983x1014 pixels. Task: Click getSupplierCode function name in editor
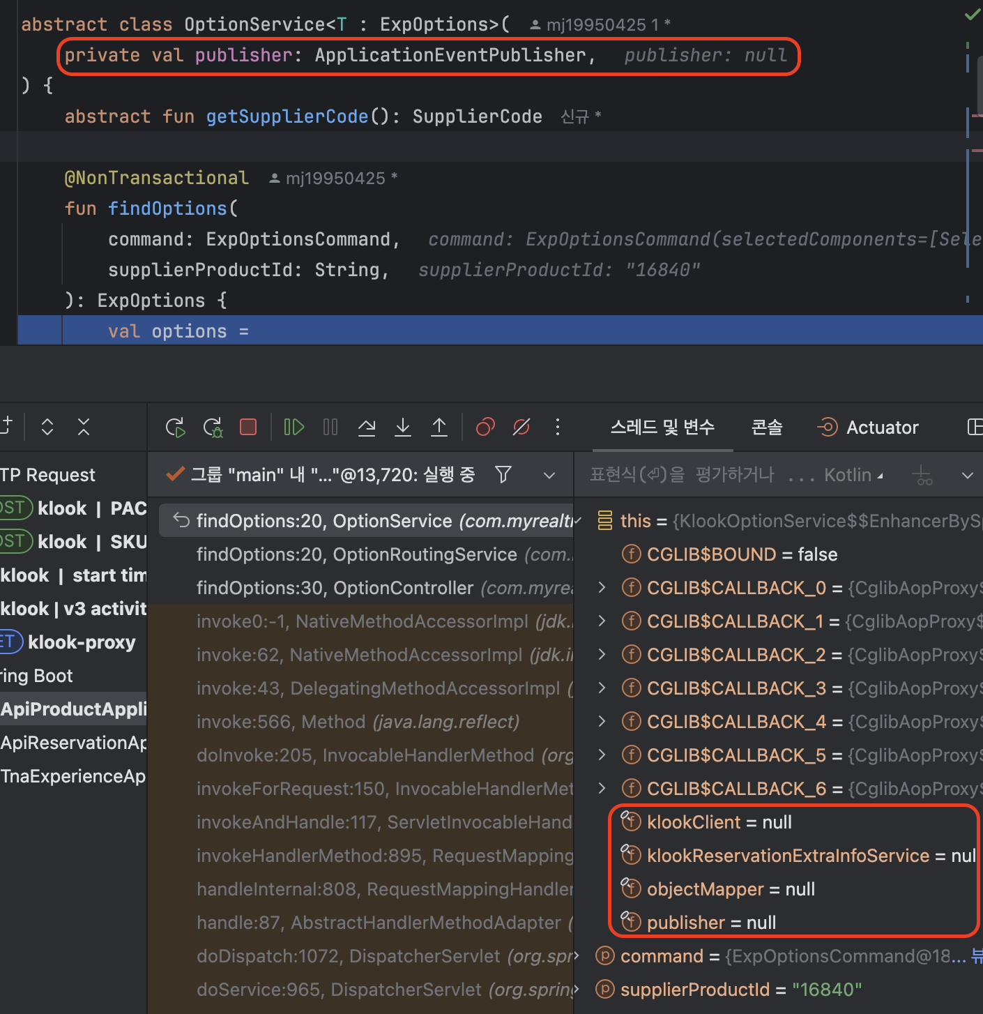click(287, 116)
